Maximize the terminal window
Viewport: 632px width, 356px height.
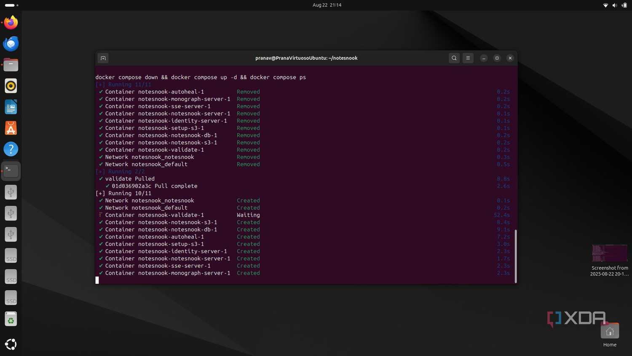(x=497, y=58)
